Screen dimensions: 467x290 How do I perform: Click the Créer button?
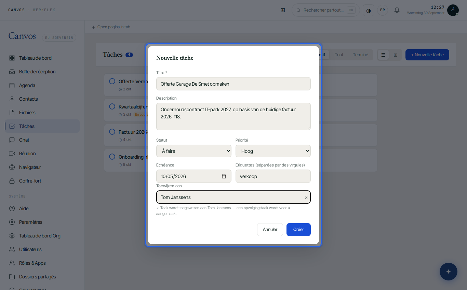[x=298, y=230]
